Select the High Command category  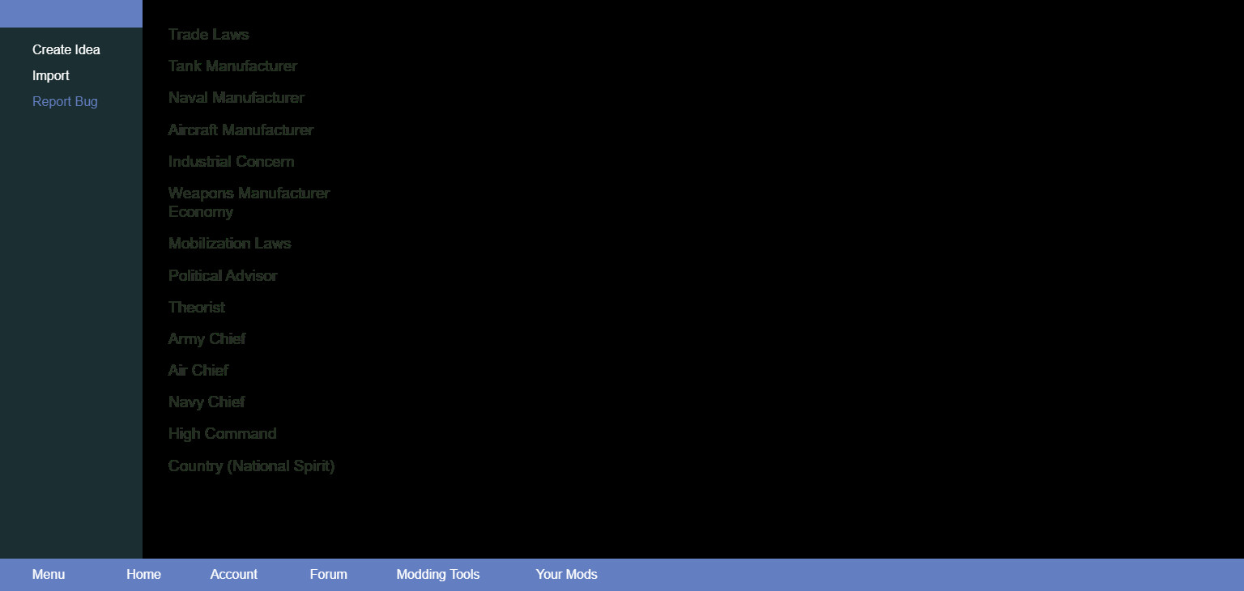click(222, 434)
